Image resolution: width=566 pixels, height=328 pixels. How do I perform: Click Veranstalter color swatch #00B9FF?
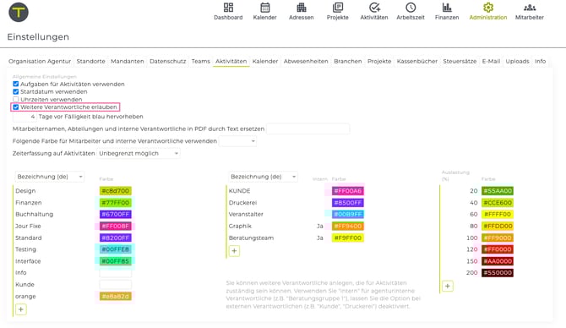click(348, 214)
